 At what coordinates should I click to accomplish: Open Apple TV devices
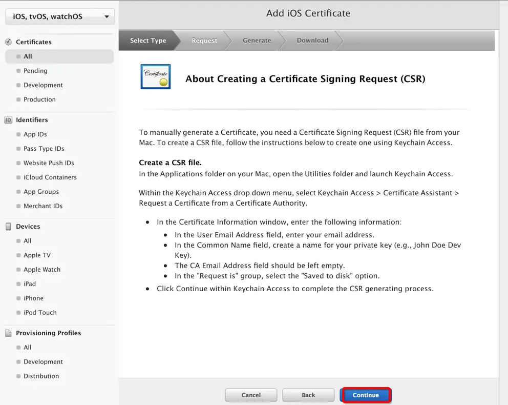(37, 255)
